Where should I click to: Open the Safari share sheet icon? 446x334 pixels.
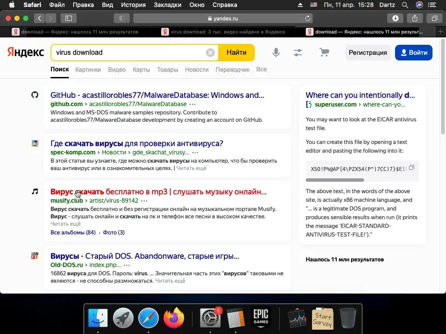click(415, 18)
